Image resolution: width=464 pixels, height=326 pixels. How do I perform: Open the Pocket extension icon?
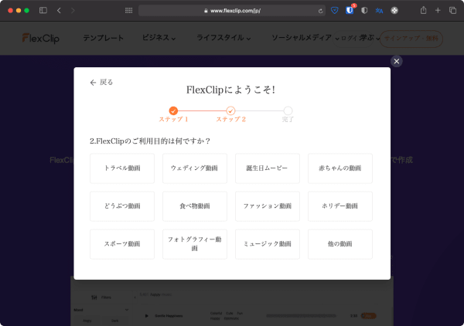[335, 11]
